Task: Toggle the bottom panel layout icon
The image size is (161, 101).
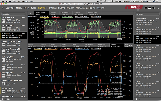Action: point(149,8)
